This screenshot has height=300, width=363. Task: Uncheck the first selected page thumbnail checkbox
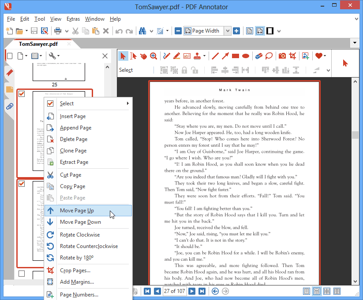click(22, 94)
